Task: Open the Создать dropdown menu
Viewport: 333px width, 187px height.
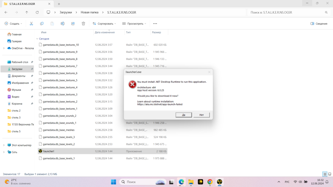Action: pyautogui.click(x=13, y=24)
